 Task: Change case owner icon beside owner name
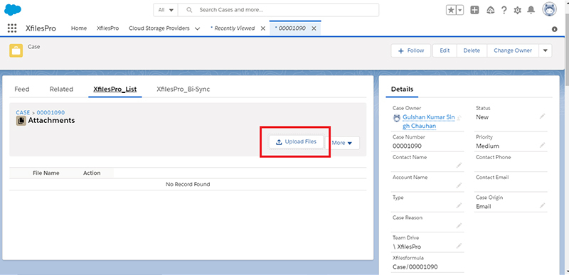tap(459, 118)
